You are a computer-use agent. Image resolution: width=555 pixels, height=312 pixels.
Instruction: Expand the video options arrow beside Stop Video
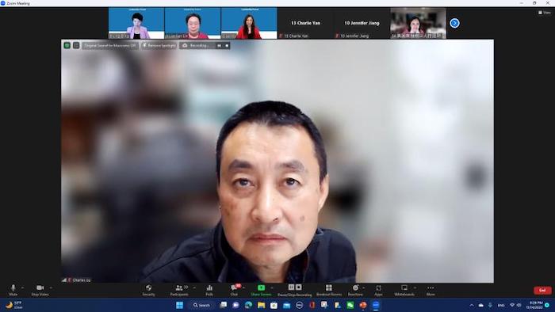51,288
